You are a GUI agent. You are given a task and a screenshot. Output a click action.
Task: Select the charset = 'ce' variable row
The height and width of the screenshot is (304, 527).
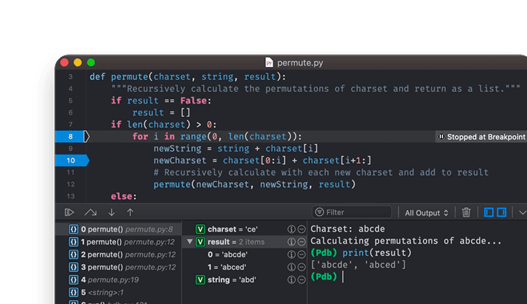(245, 230)
